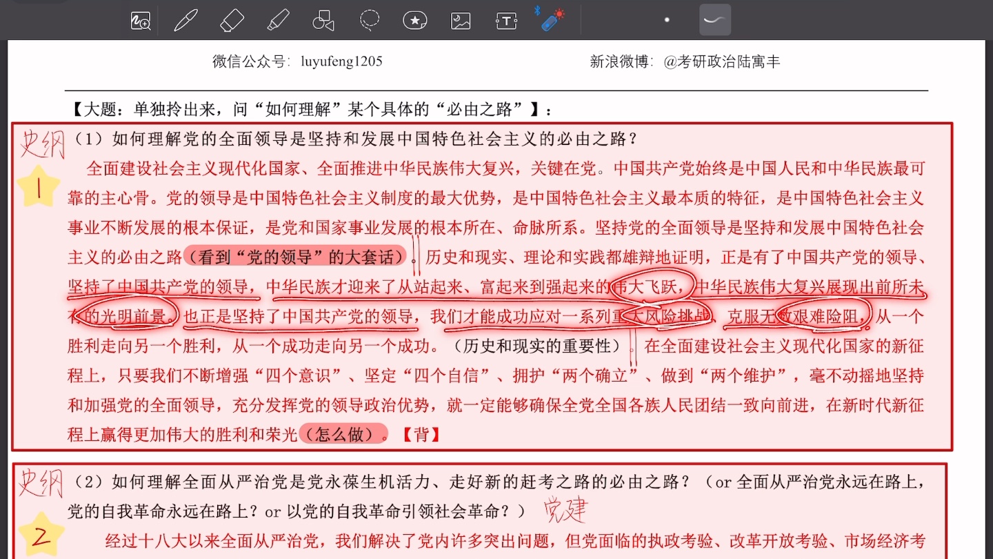Screen dimensions: 993x559
Task: Choose the curved trail pointer style
Action: point(714,20)
